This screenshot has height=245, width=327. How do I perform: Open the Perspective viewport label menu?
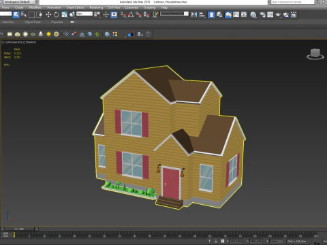point(16,42)
